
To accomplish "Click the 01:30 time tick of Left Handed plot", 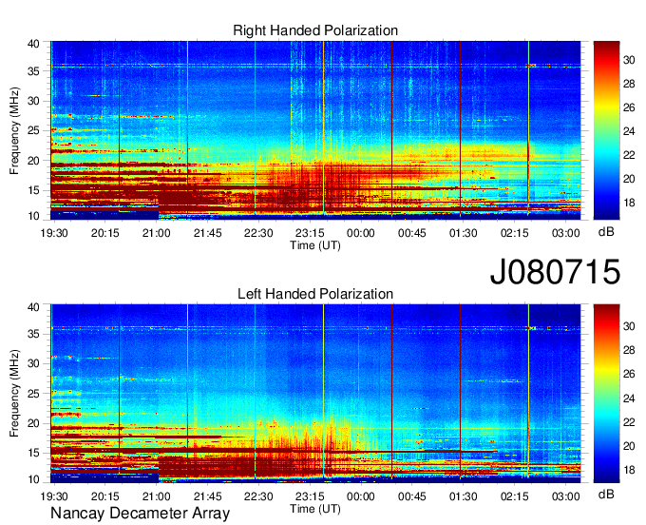I will pos(463,496).
